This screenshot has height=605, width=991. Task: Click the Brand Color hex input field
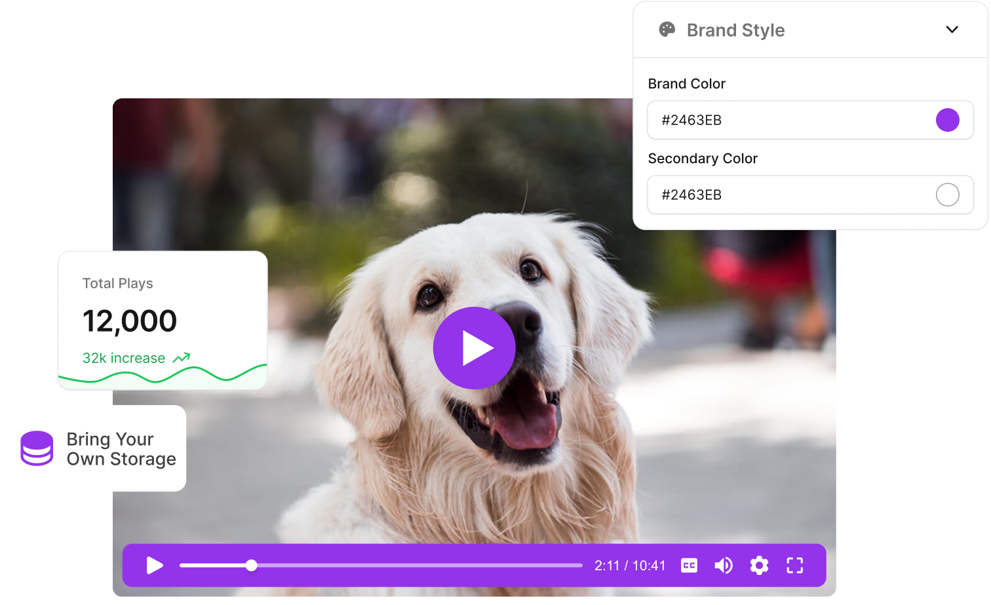tap(787, 120)
